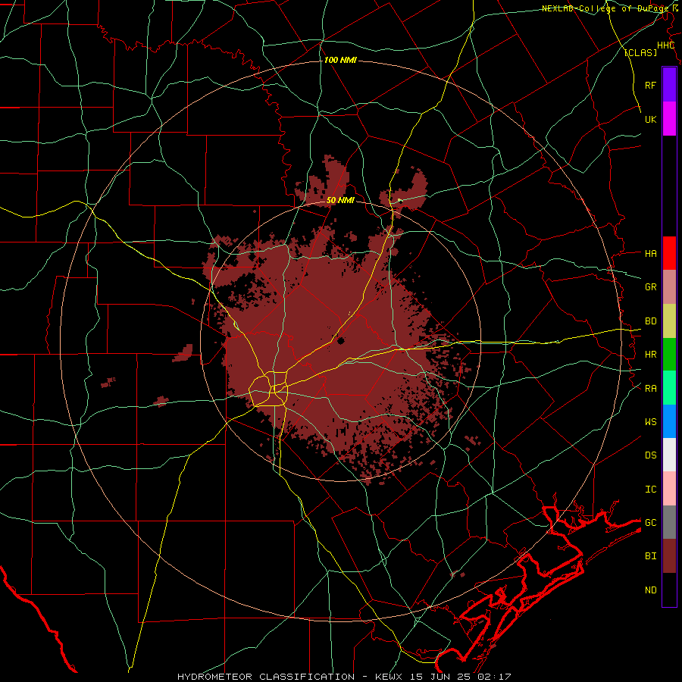Click the 02:17 timestamp
Screen dimensions: 682x682
tap(493, 677)
